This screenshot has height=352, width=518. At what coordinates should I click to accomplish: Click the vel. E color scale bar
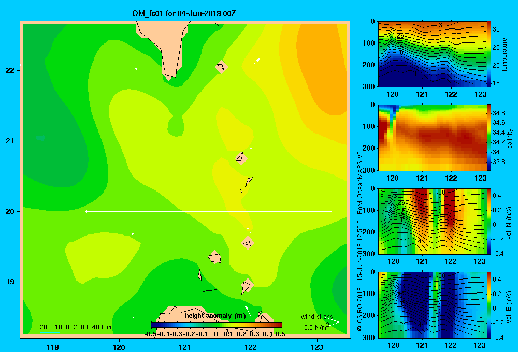tap(489, 305)
